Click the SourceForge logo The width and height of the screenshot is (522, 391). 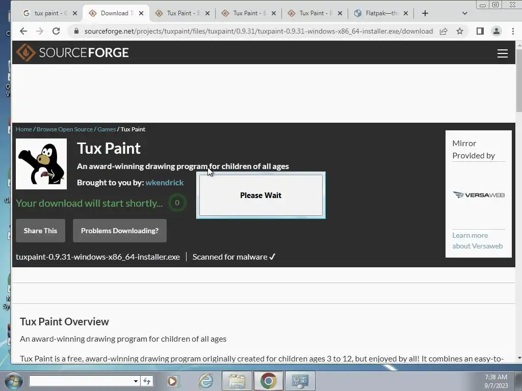tap(72, 52)
